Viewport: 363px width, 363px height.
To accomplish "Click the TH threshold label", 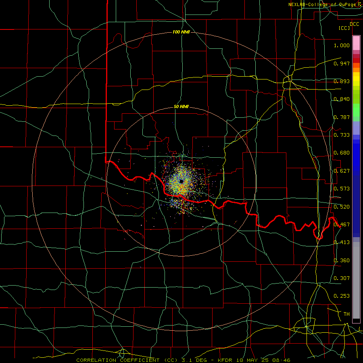I will pyautogui.click(x=346, y=314).
